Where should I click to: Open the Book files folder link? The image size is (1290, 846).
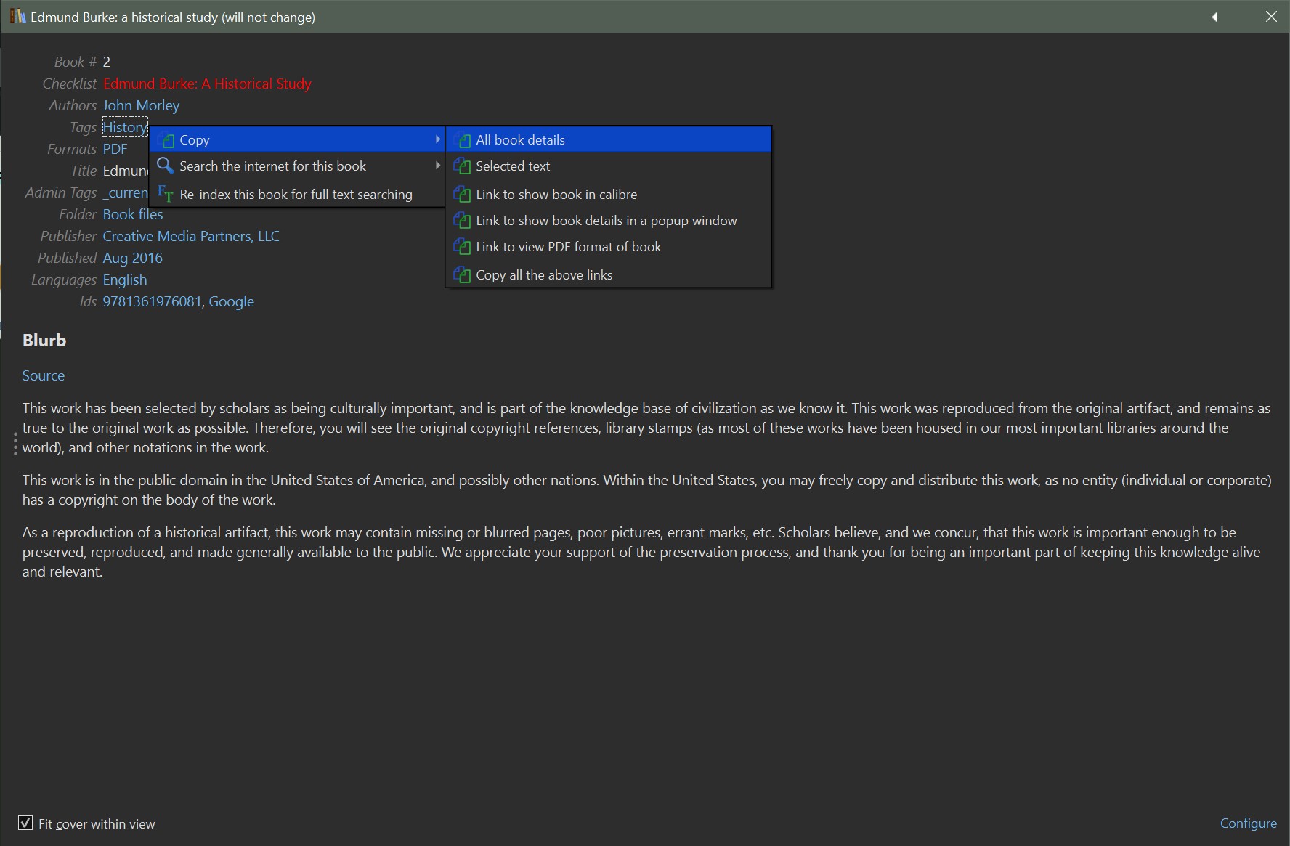[133, 214]
